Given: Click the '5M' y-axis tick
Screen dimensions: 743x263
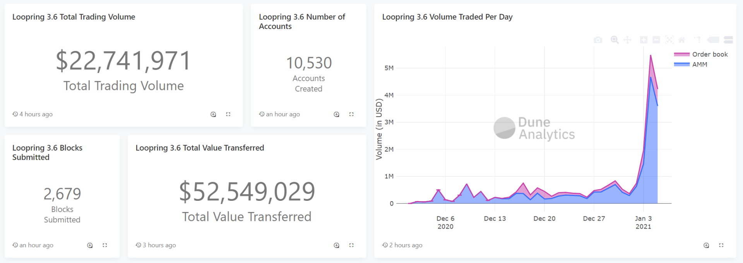Looking at the screenshot, I should (389, 68).
